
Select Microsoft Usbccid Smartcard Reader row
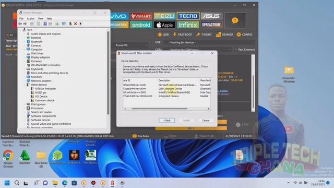click(167, 85)
